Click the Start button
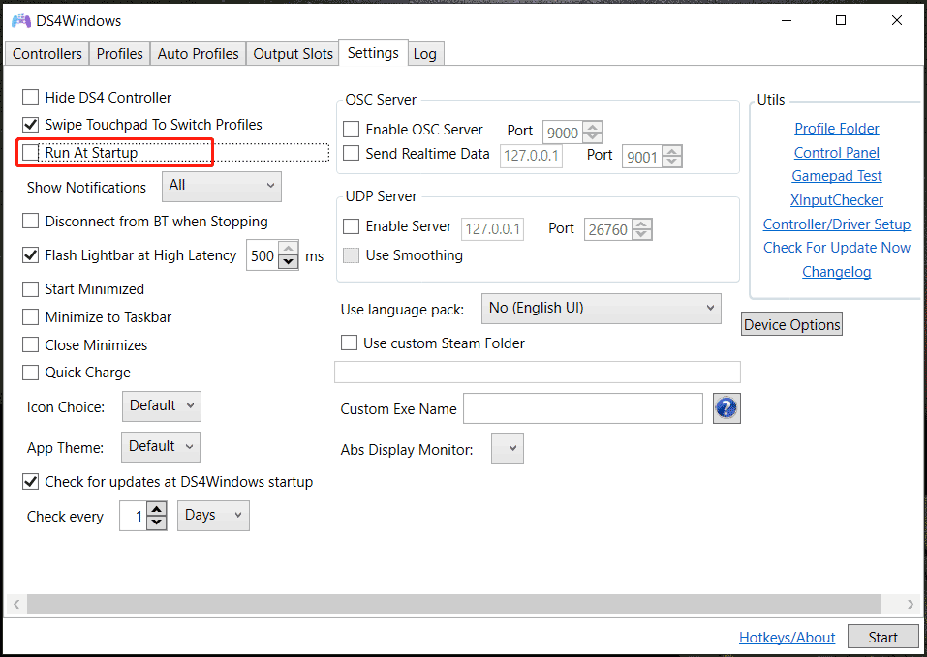This screenshot has height=657, width=927. [882, 638]
